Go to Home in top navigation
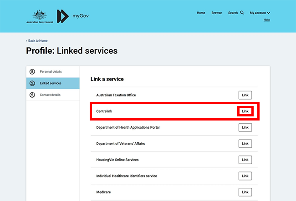Screen dimensions: 296x201 [x=201, y=13]
